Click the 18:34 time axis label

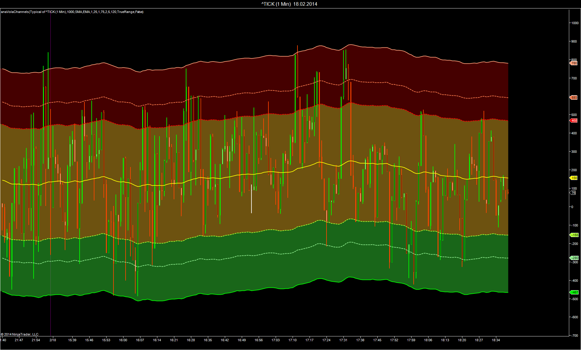pyautogui.click(x=496, y=340)
